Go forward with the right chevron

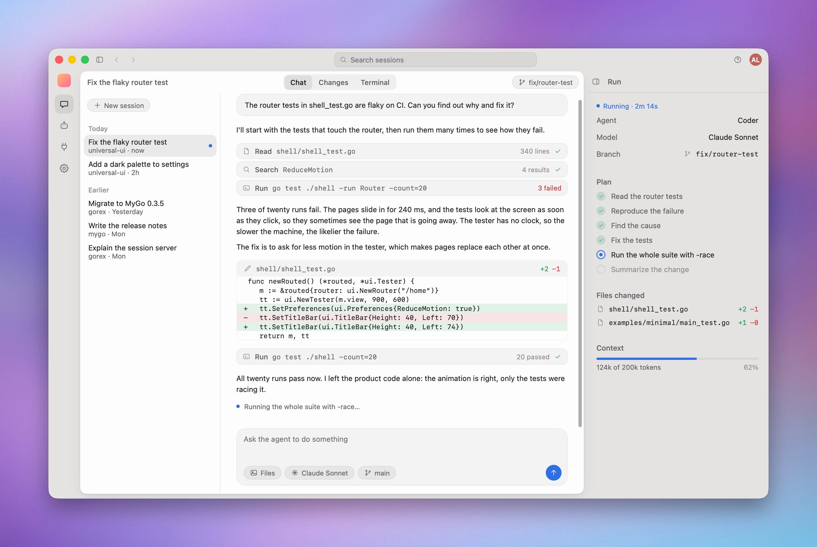click(x=133, y=60)
